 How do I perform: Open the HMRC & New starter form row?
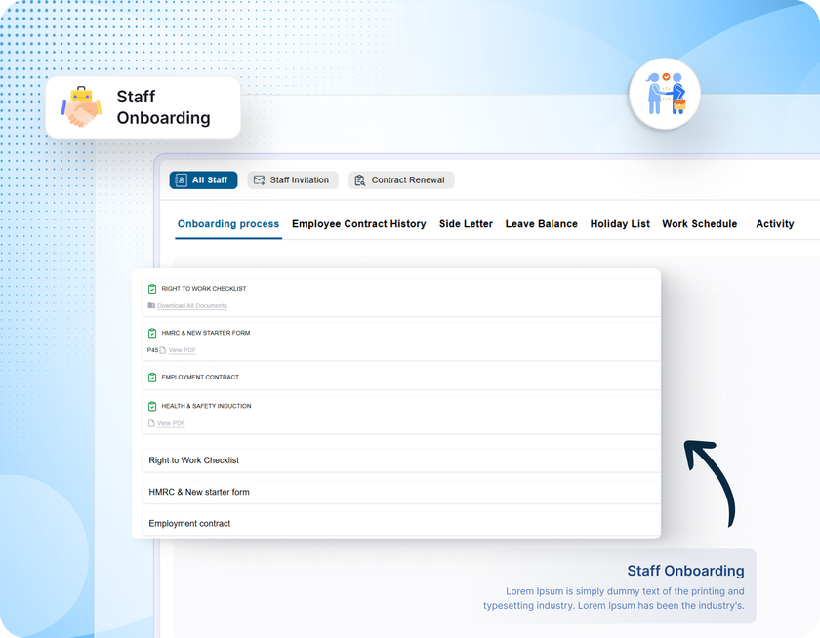(401, 492)
